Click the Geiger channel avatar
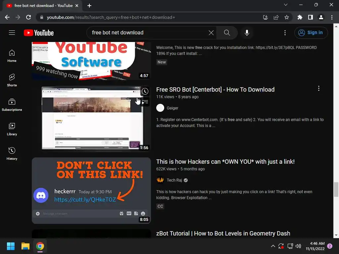Screen dimensions: 339x254 [x=160, y=108]
